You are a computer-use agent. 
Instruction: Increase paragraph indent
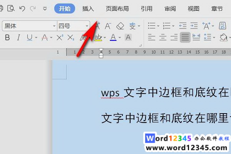[194, 26]
